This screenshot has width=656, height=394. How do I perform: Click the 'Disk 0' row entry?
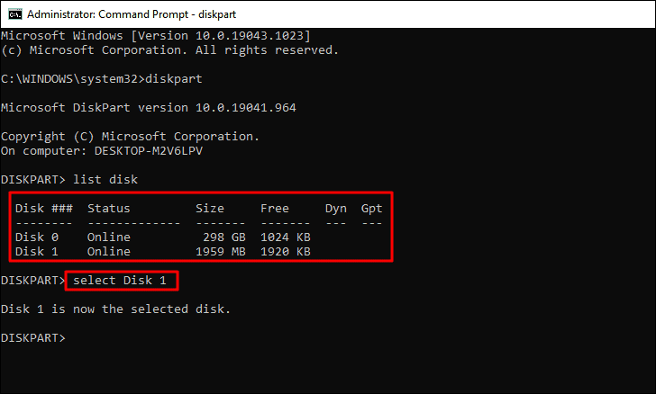(x=37, y=237)
